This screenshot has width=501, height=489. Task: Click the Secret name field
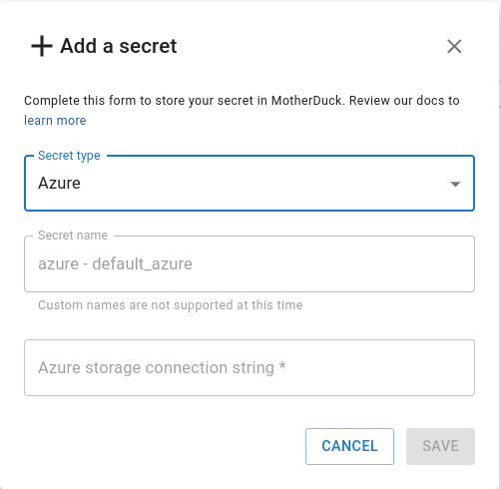coord(250,263)
